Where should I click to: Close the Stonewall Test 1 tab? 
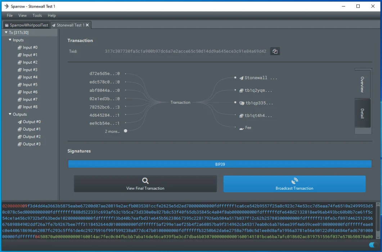coord(87,25)
